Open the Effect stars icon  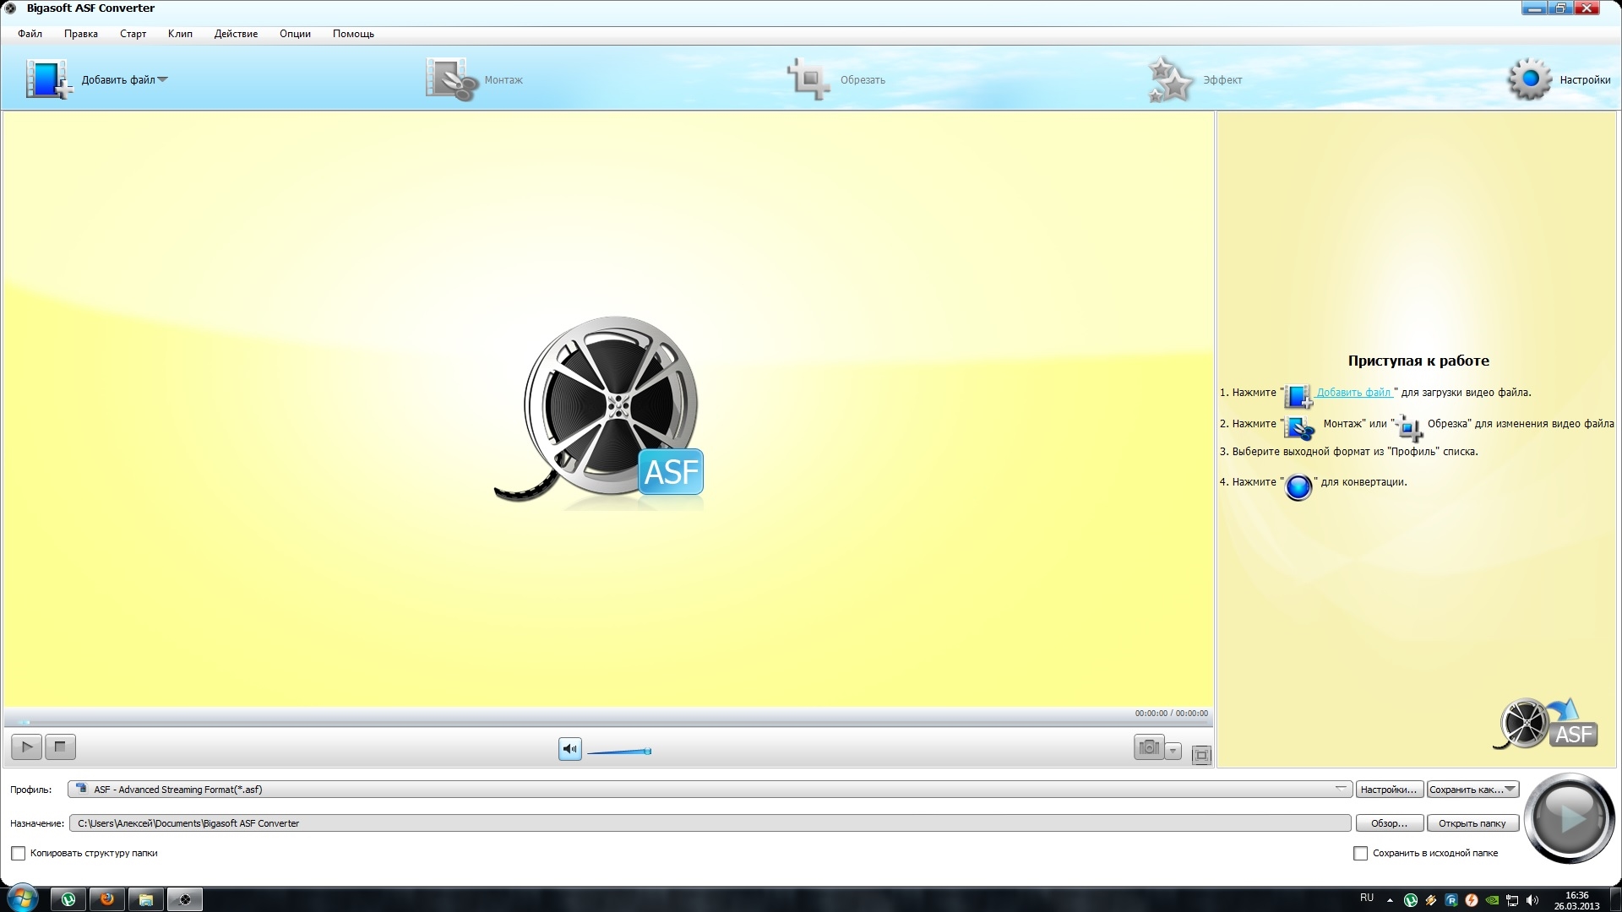(1171, 79)
